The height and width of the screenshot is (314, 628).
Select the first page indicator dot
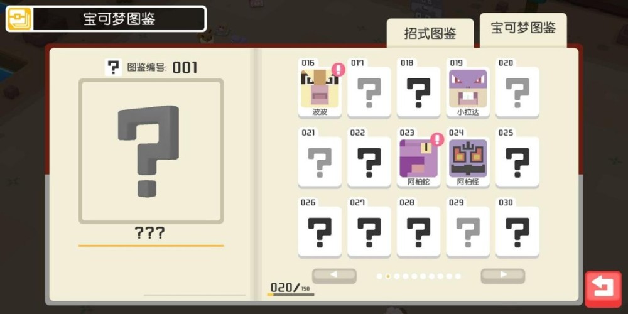point(379,276)
